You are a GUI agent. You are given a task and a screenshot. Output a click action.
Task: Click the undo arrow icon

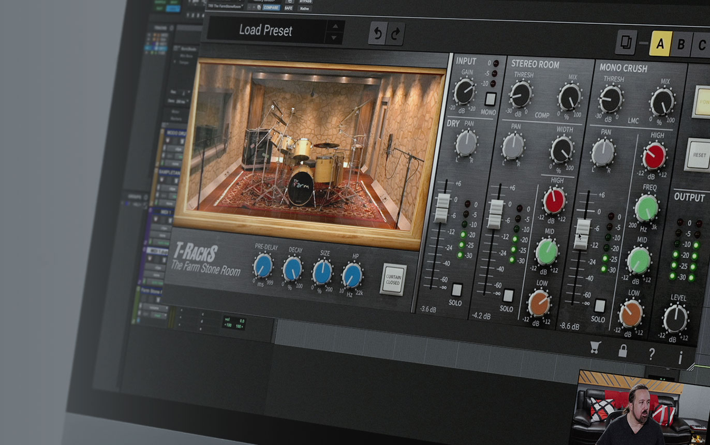tap(377, 34)
